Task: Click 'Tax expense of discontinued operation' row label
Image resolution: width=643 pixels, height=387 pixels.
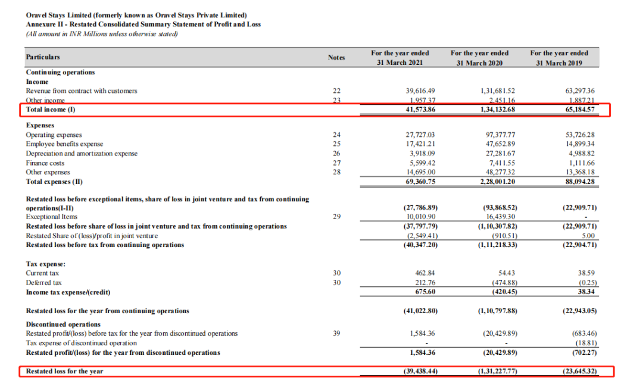Action: point(81,343)
